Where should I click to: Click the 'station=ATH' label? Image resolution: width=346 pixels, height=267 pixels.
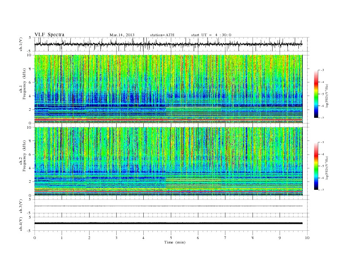click(162, 35)
